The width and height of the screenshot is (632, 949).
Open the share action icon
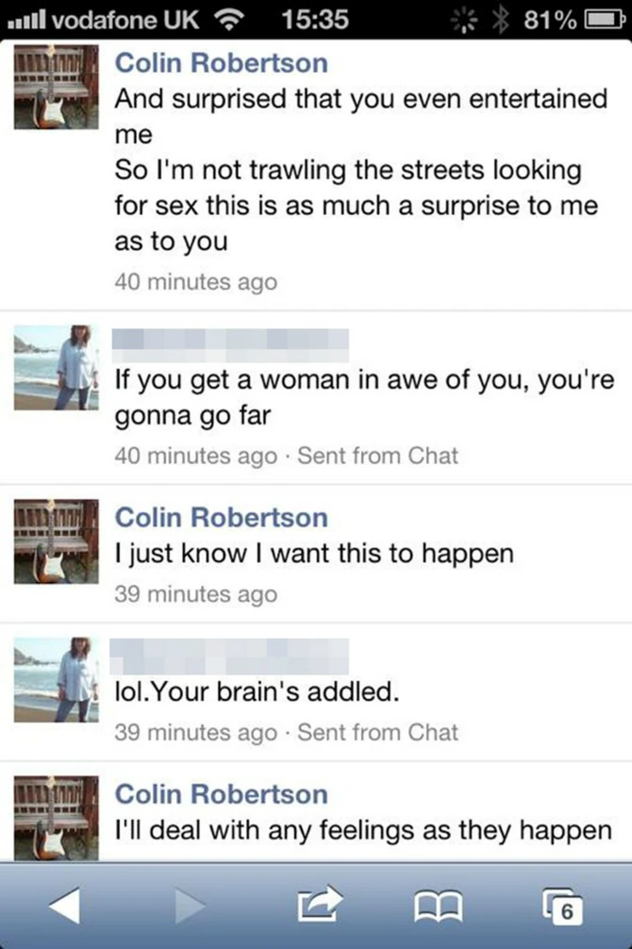[320, 904]
